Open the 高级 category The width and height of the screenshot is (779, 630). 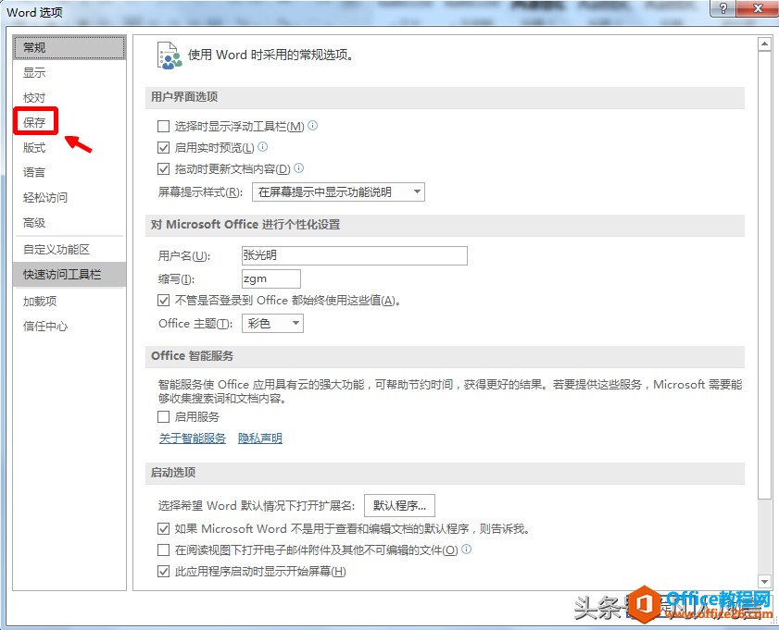click(x=69, y=223)
